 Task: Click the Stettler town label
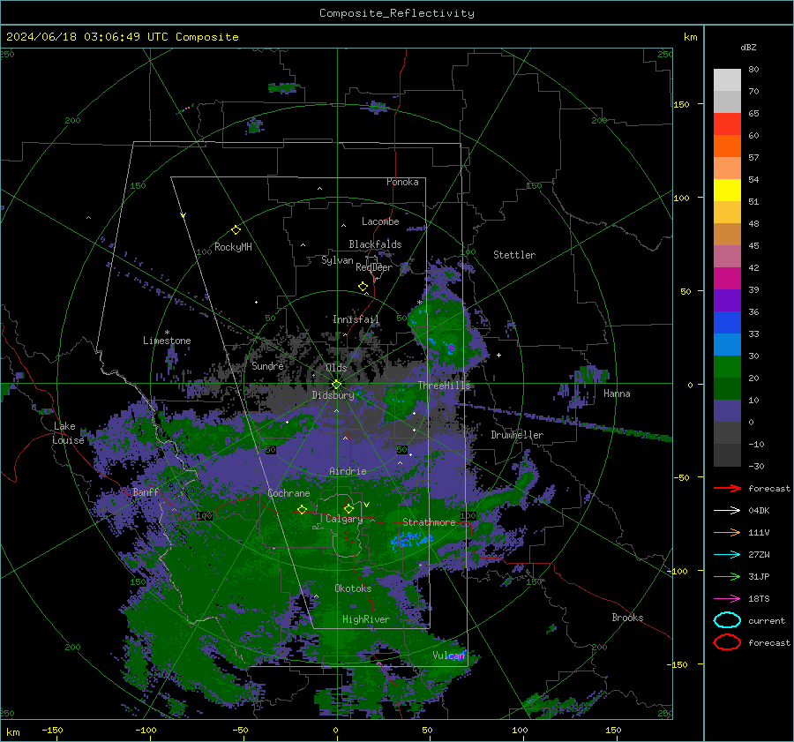(x=514, y=255)
